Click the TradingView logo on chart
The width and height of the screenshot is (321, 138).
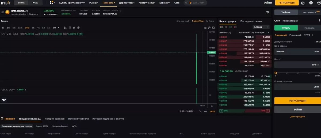[4, 100]
